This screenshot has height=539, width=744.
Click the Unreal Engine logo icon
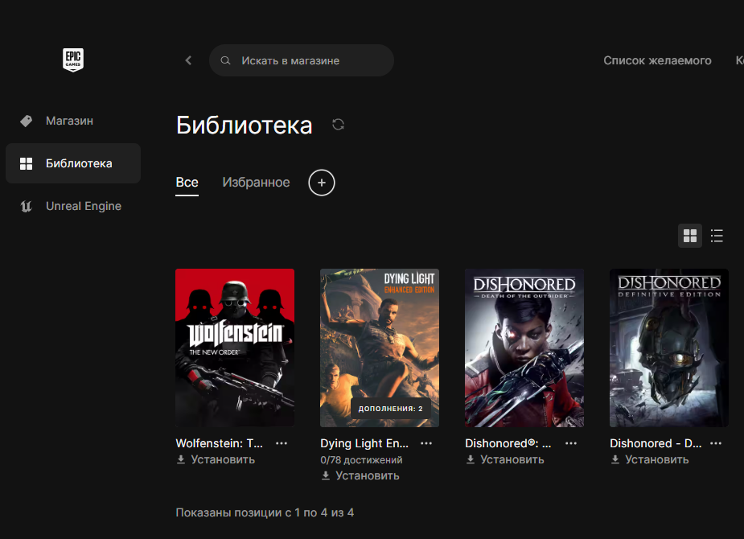[26, 207]
